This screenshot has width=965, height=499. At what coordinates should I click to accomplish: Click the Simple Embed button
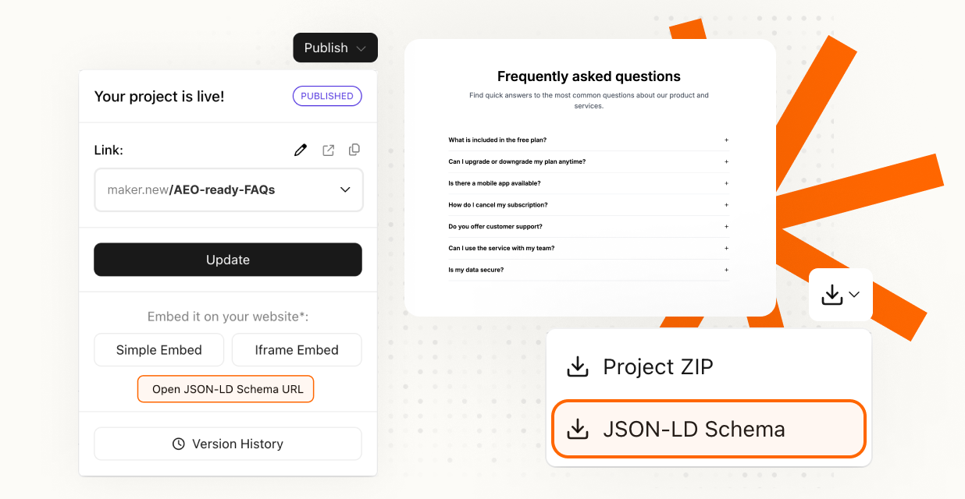point(159,350)
